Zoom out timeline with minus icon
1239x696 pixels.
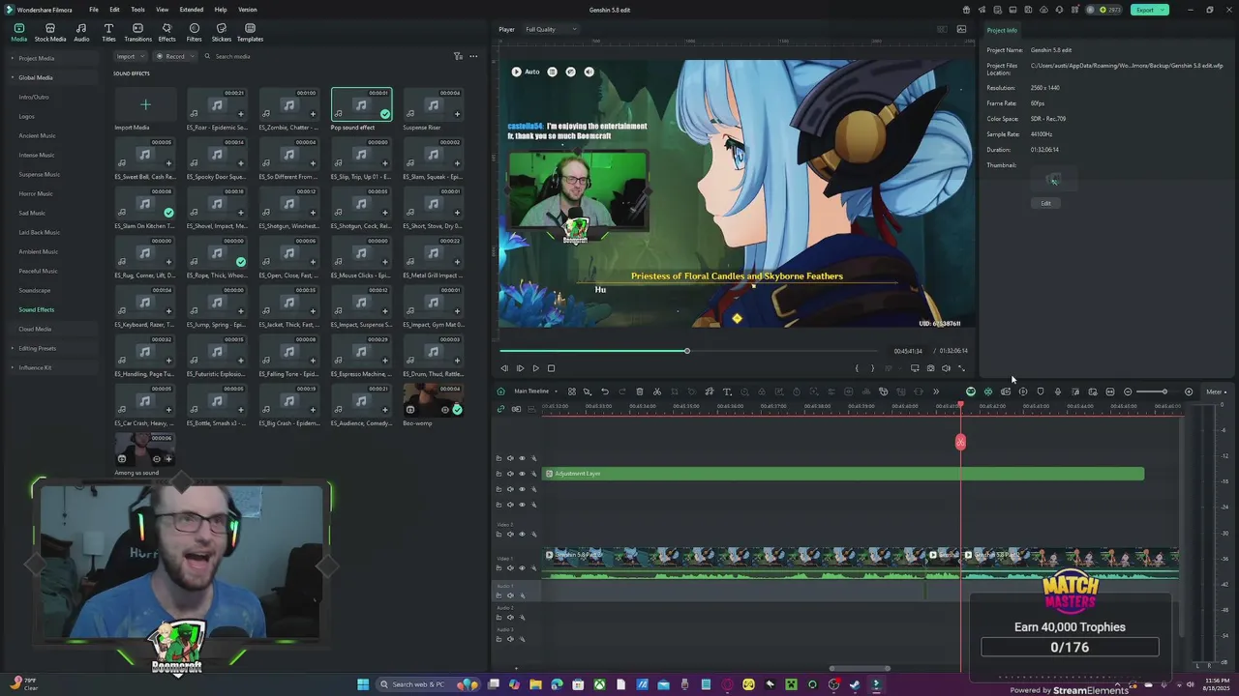(1128, 391)
